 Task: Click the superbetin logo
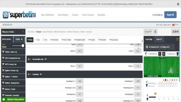pos(19,15)
